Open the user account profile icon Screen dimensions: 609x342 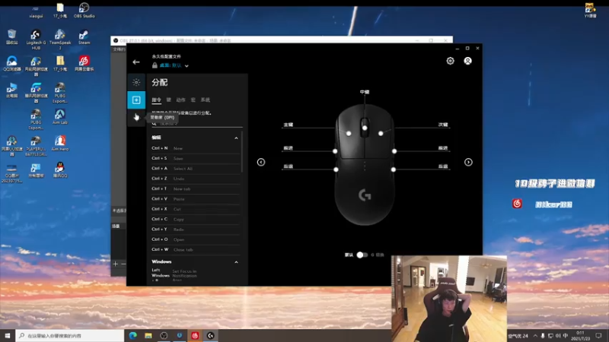pos(467,61)
